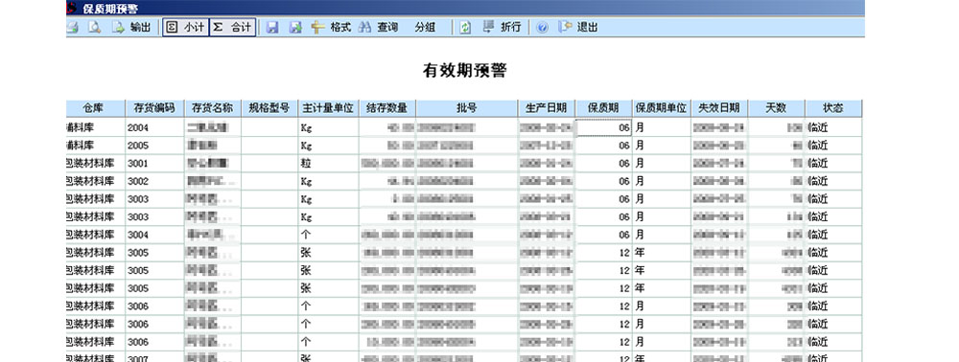Viewport: 959px width, 362px height.
Task: Click the 保质期单位 column header
Action: tap(661, 108)
